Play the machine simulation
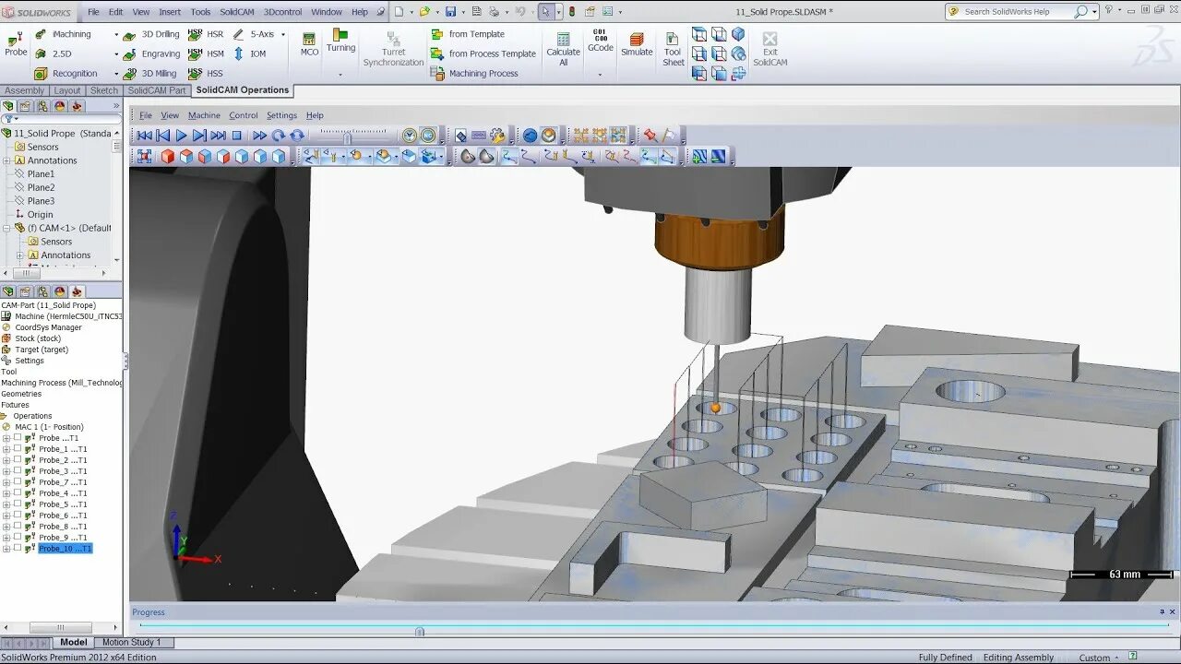Viewport: 1181px width, 664px height. (x=182, y=136)
